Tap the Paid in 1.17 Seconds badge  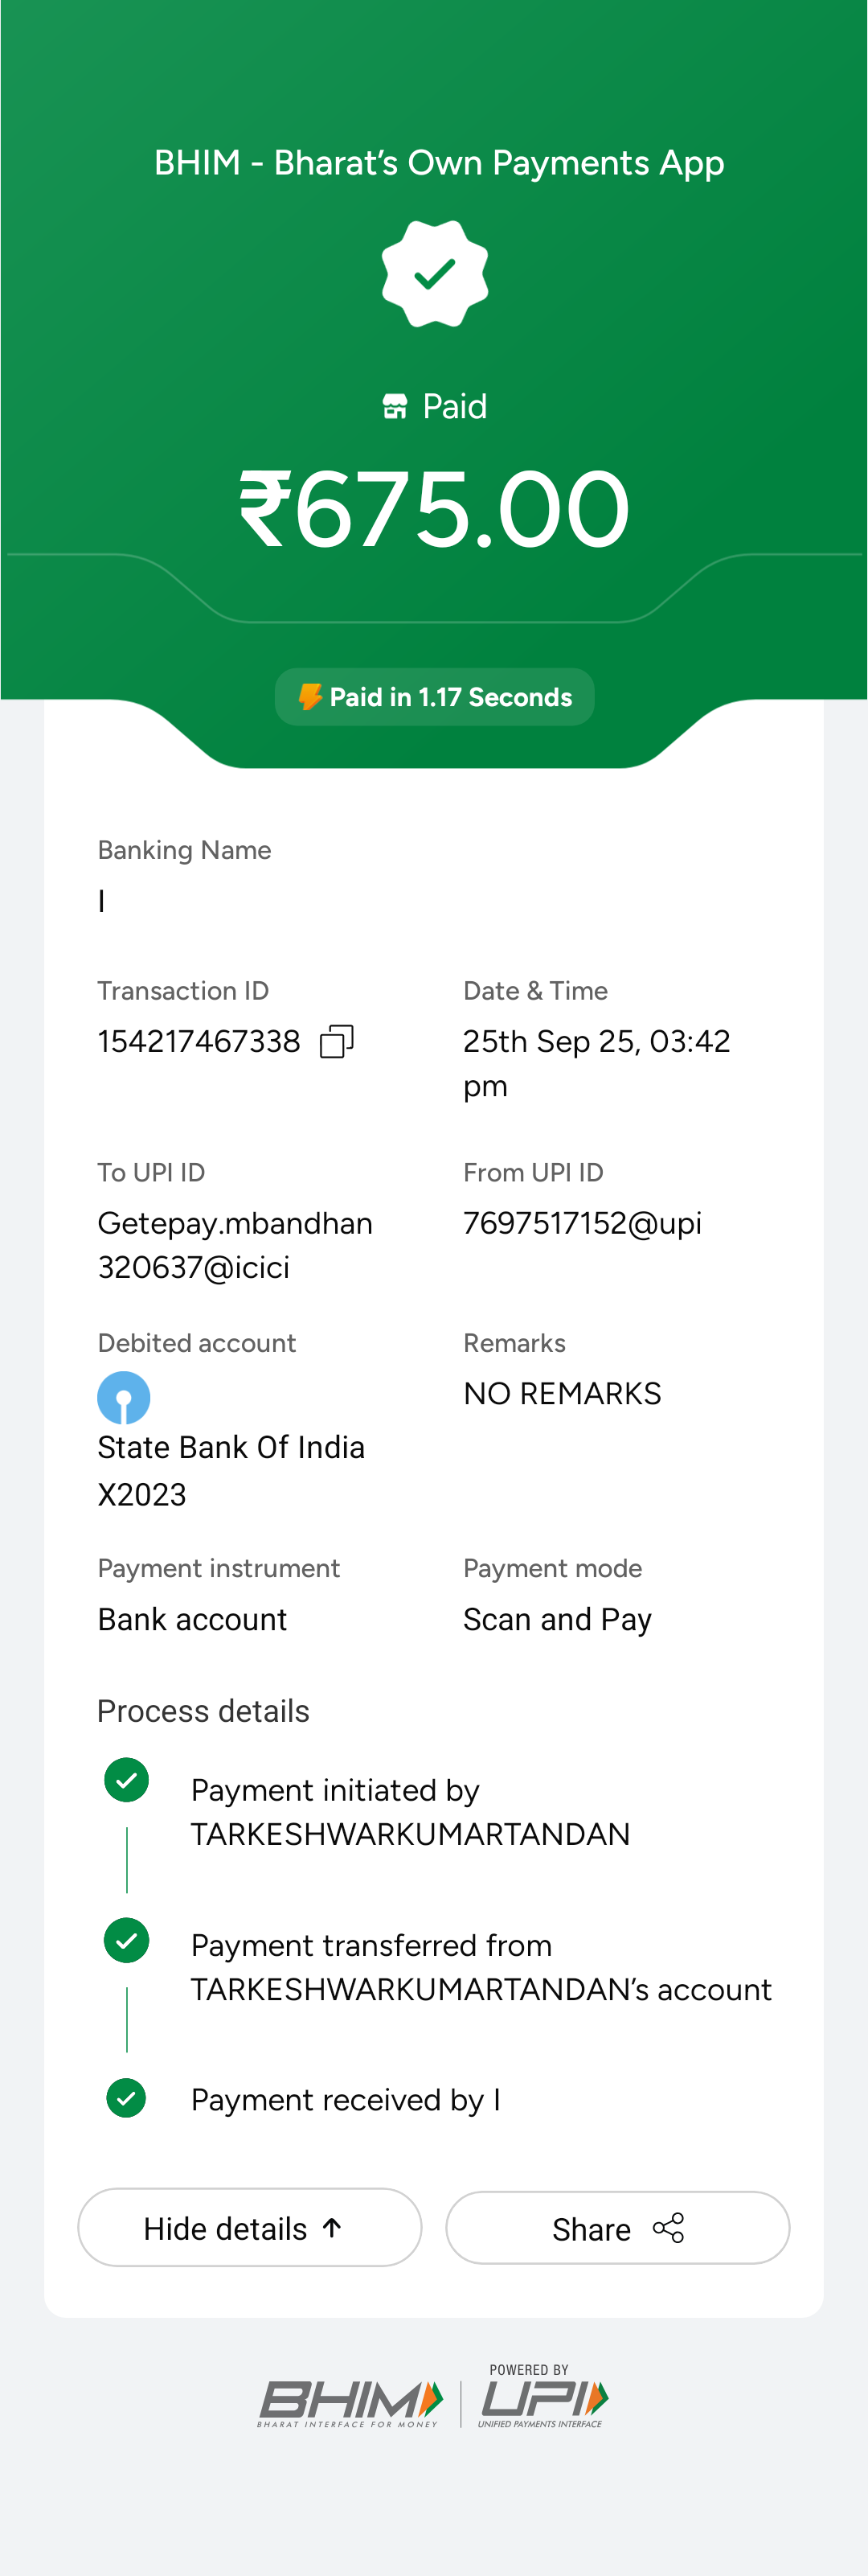pyautogui.click(x=435, y=697)
